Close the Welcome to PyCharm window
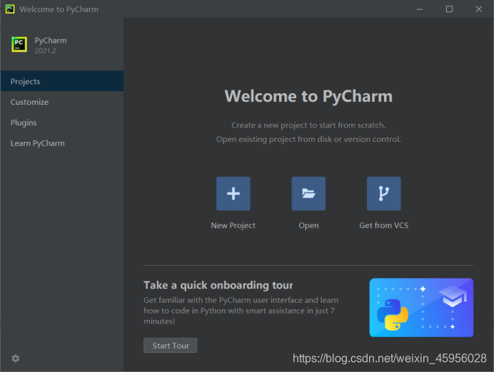Viewport: 494px width, 372px height. point(479,9)
